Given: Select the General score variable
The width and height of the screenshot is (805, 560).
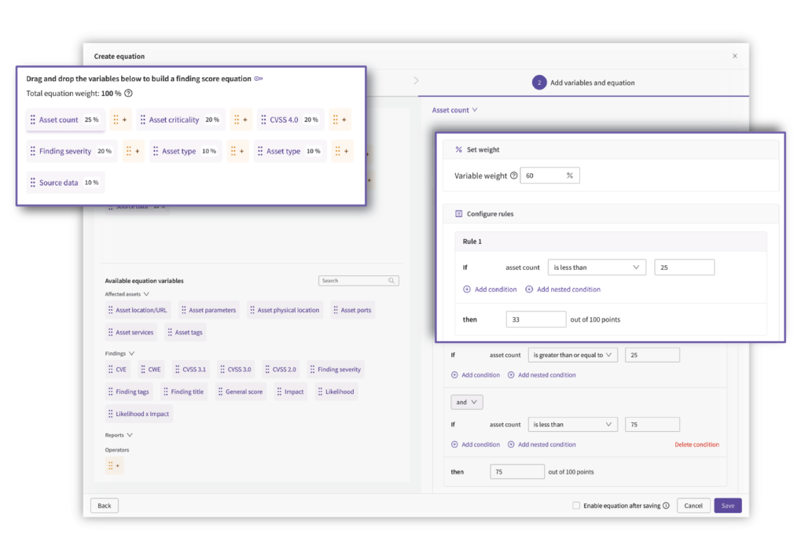Looking at the screenshot, I should pos(241,392).
